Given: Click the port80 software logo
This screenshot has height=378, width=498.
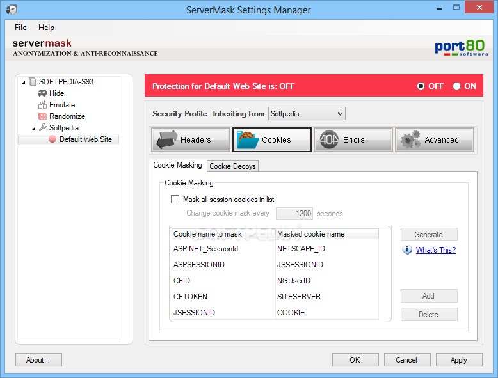Looking at the screenshot, I should point(461,48).
